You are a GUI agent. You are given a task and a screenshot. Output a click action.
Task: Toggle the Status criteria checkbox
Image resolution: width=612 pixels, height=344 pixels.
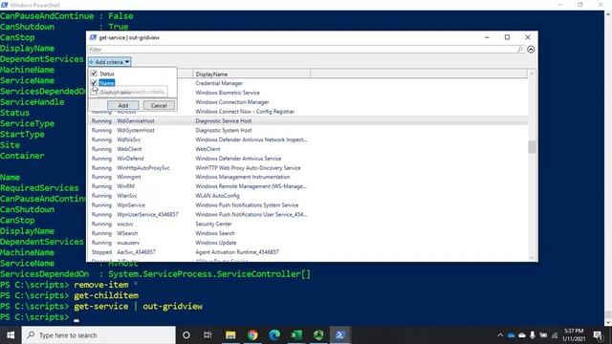(x=94, y=74)
